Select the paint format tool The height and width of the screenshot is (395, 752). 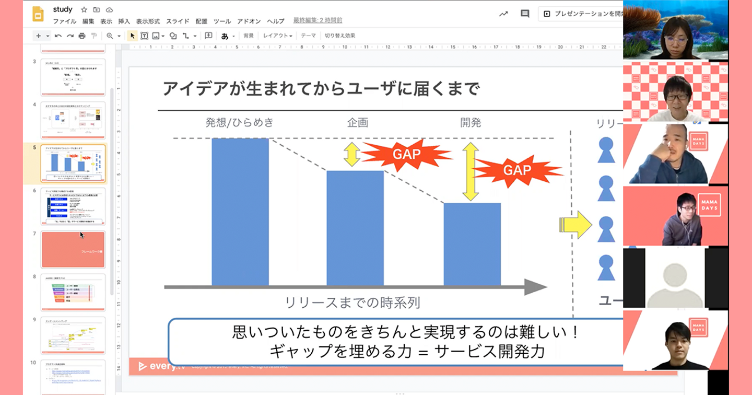tap(94, 36)
